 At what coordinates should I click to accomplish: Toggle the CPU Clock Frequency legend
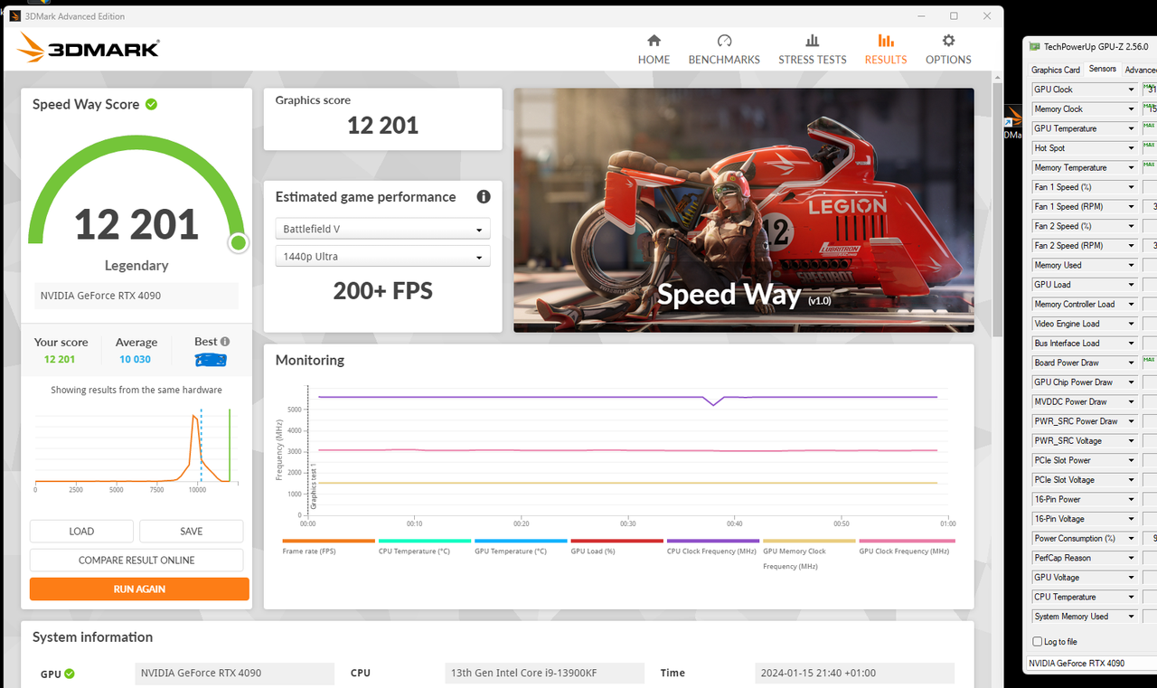[x=712, y=546]
